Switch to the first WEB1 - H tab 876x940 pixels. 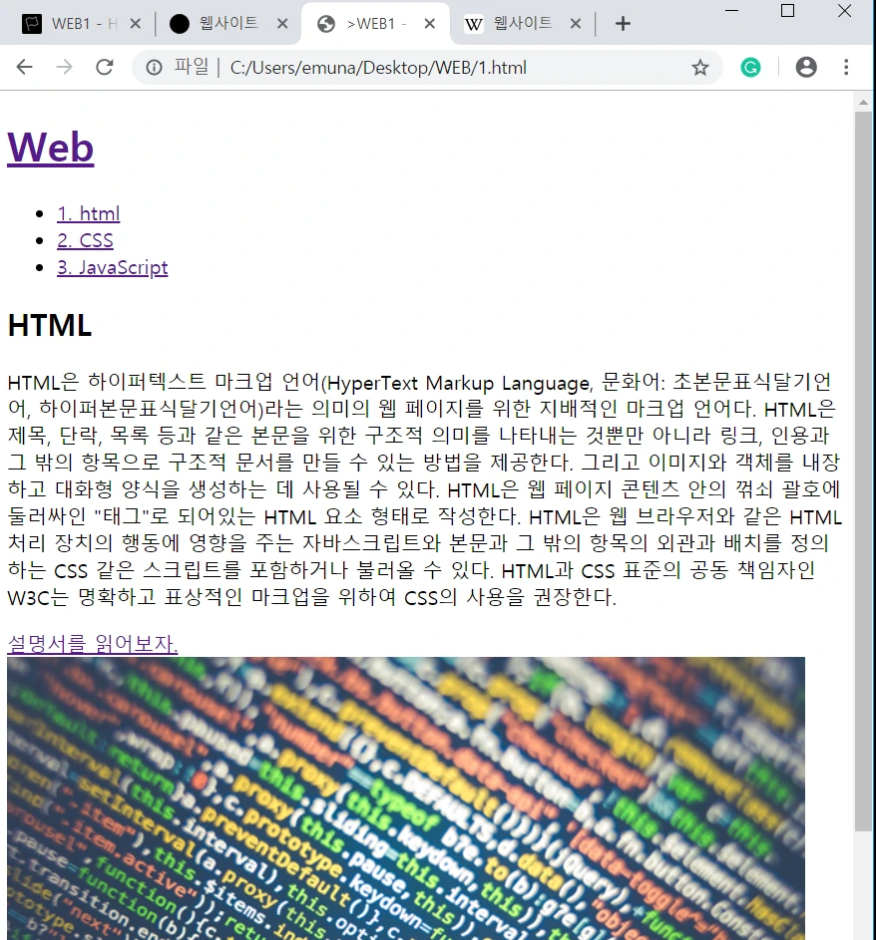coord(76,24)
